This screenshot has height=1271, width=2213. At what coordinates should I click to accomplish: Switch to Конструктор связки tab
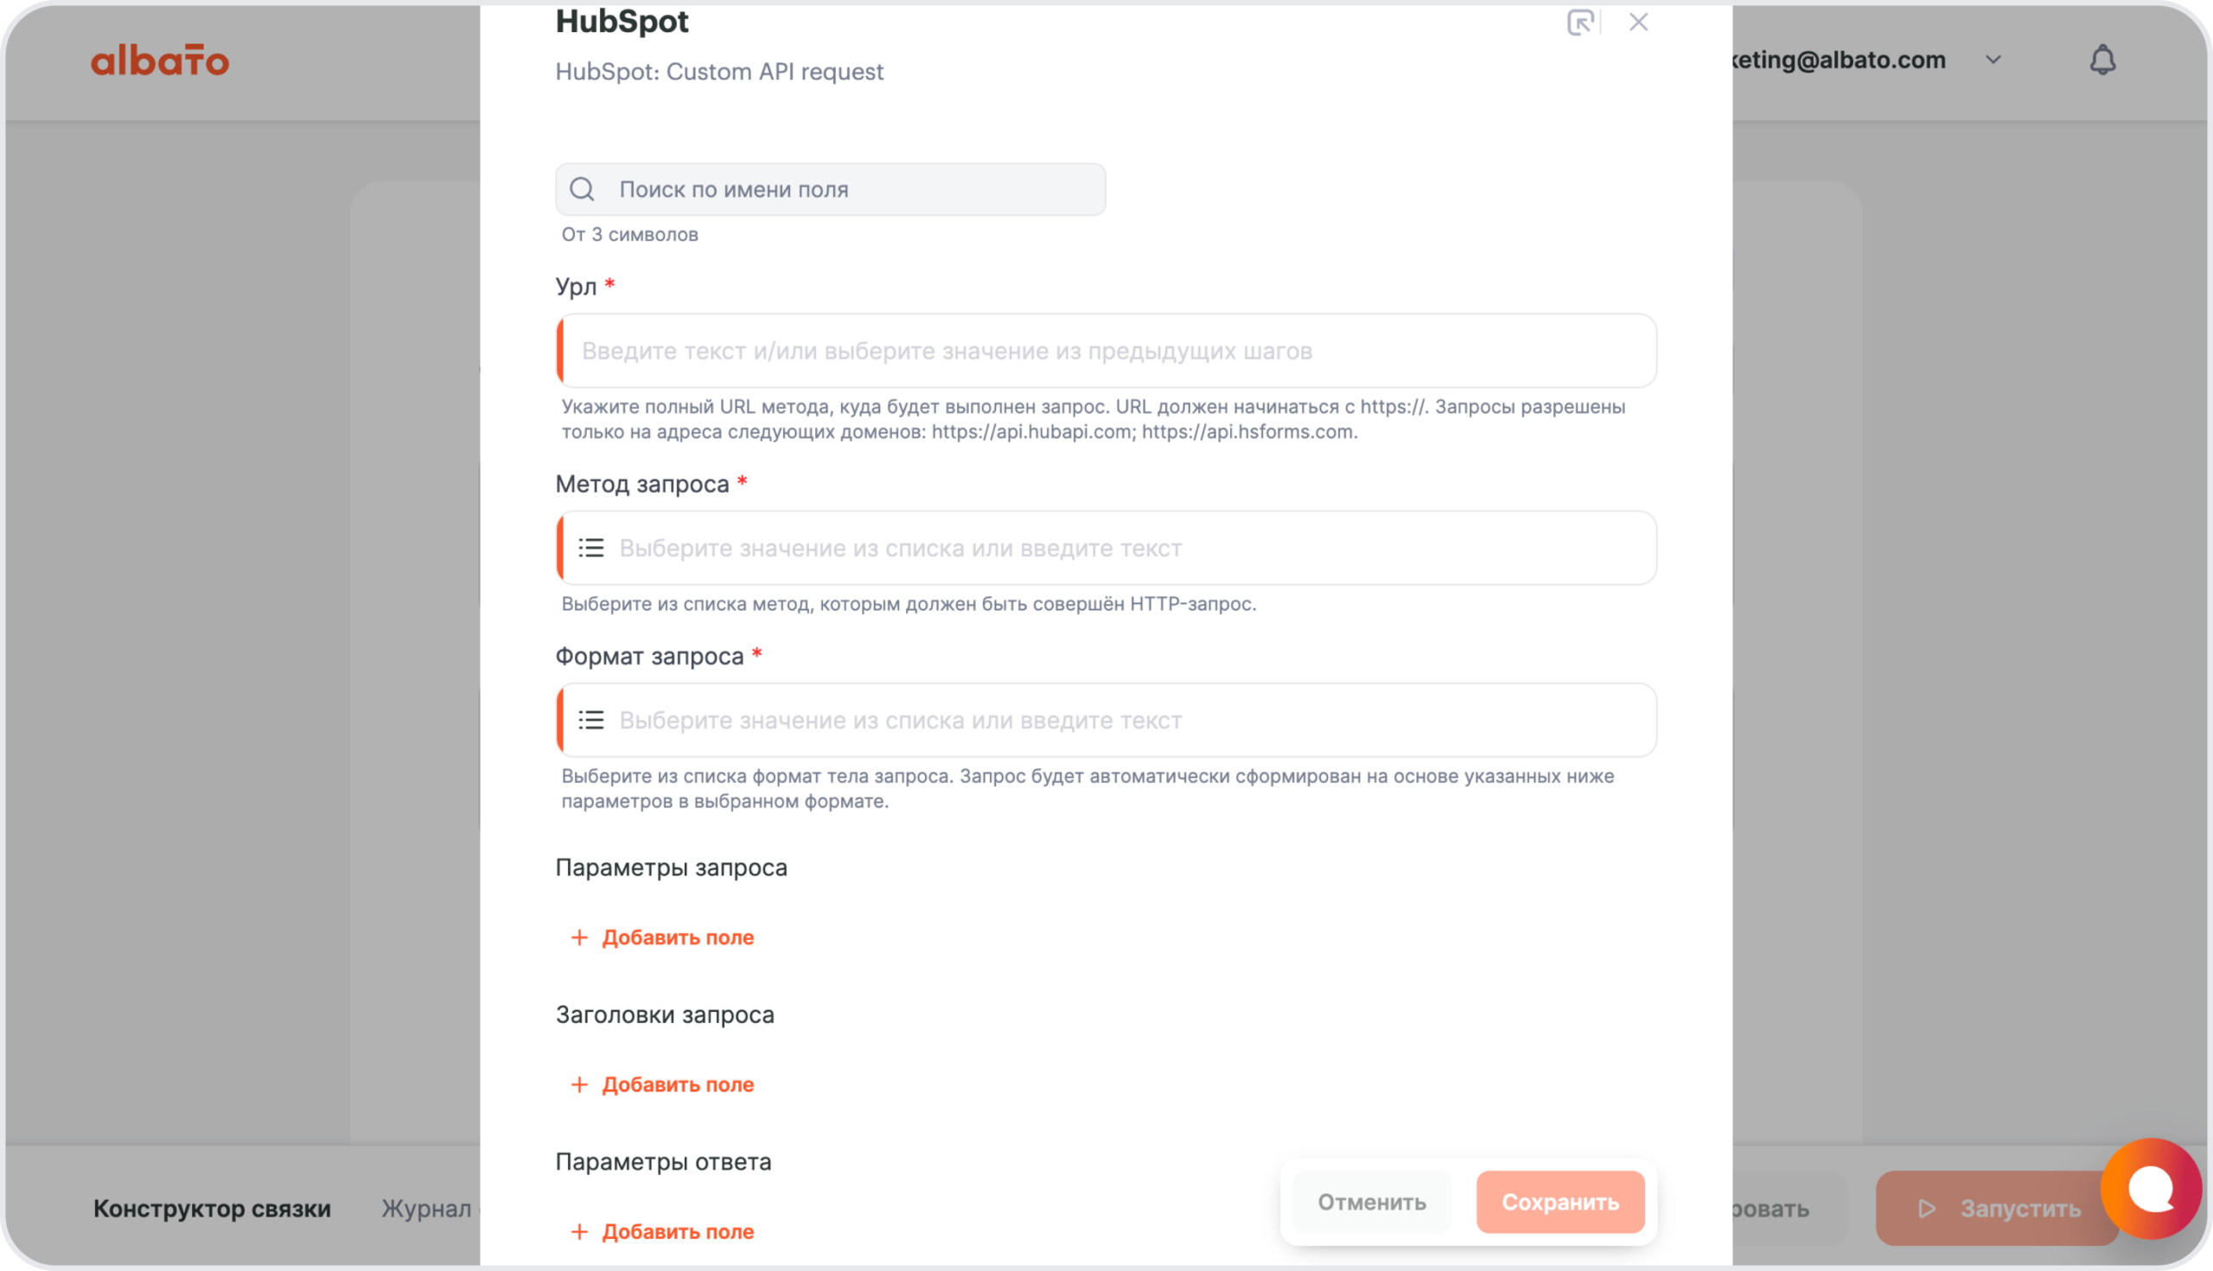(212, 1209)
